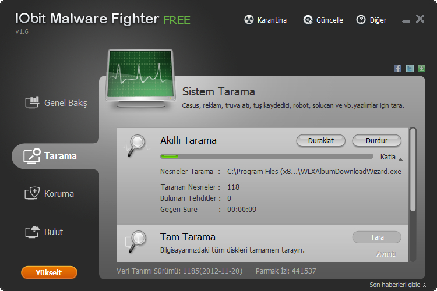Go to the Bulut cloud tab
Viewport: 437px width, 291px height.
(x=45, y=232)
